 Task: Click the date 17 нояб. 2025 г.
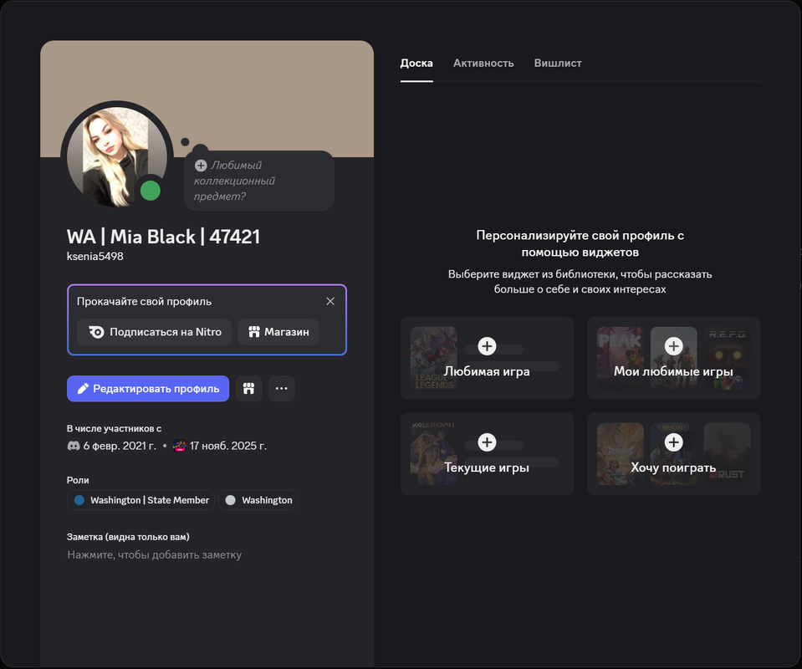click(x=228, y=446)
